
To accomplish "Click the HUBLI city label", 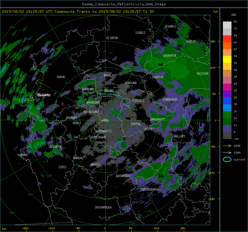I will click(77, 123).
